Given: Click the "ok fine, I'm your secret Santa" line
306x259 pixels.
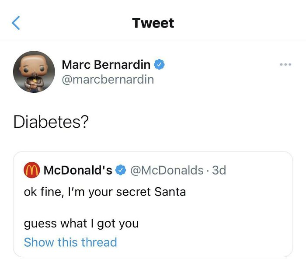Looking at the screenshot, I should [105, 192].
